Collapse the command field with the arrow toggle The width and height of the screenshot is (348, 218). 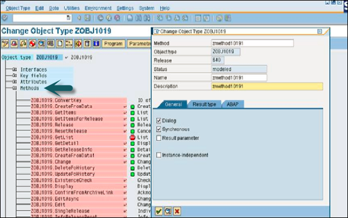[79, 18]
